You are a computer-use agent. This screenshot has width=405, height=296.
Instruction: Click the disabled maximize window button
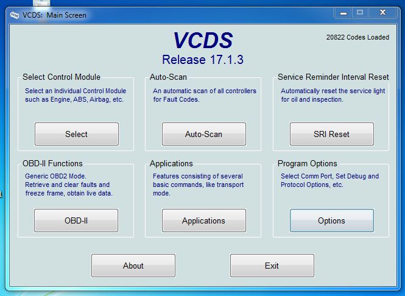[360, 13]
